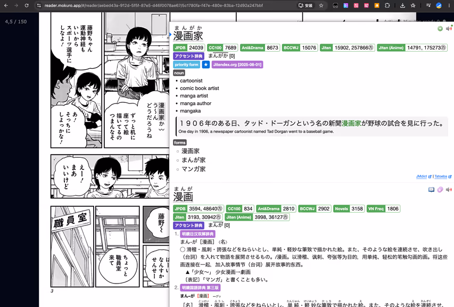454x307 pixels.
Task: Go back with the browser back arrow
Action: 6,5
